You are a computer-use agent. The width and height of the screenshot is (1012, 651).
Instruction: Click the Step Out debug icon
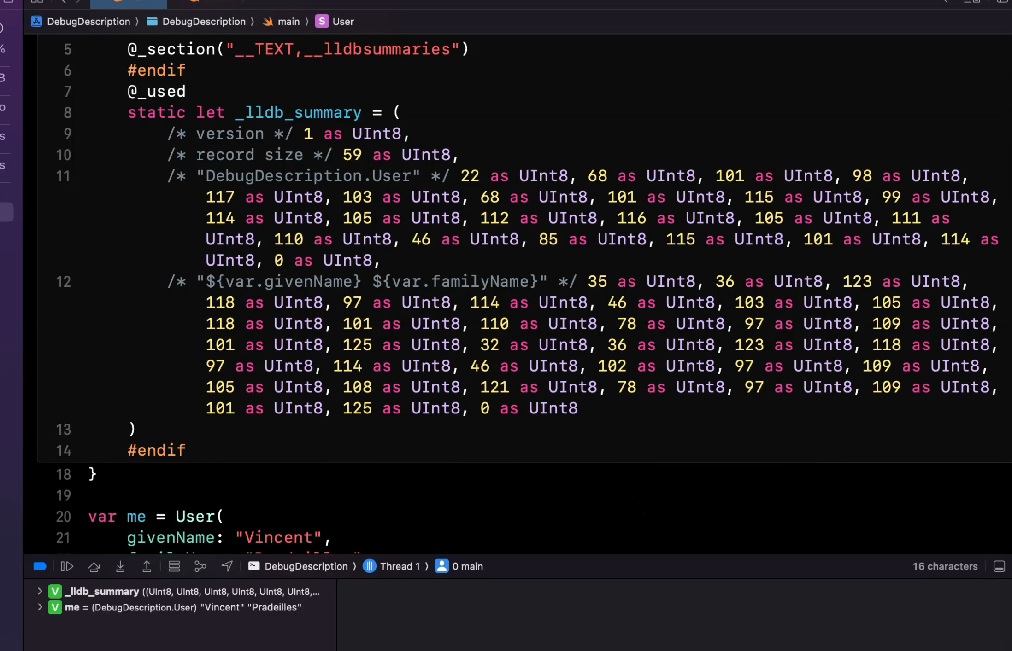coord(147,566)
